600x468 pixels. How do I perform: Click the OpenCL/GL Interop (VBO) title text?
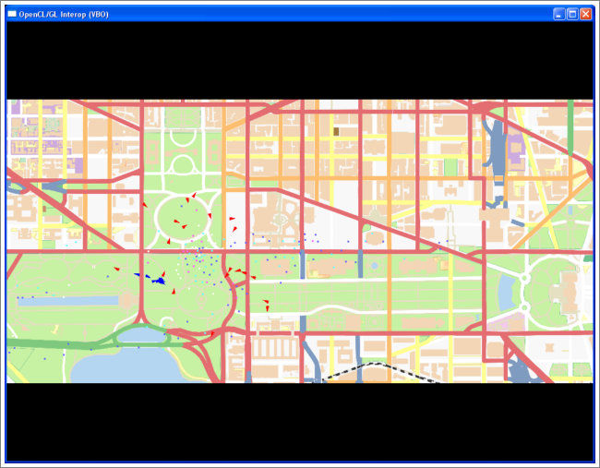64,15
